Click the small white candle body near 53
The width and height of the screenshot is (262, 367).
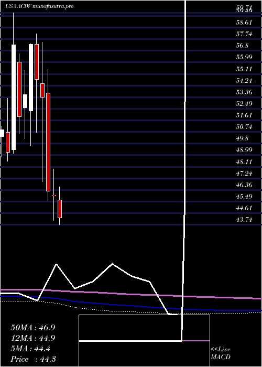tap(25, 101)
